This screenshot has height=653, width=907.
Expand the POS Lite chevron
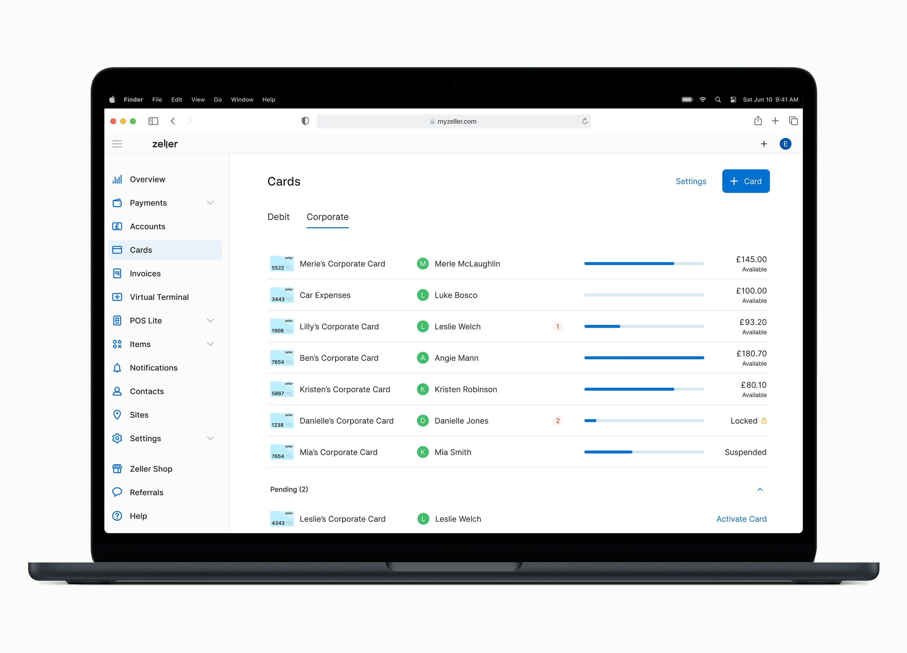pyautogui.click(x=210, y=321)
